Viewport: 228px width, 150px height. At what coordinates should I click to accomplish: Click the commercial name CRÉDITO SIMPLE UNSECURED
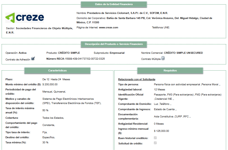click(183, 53)
